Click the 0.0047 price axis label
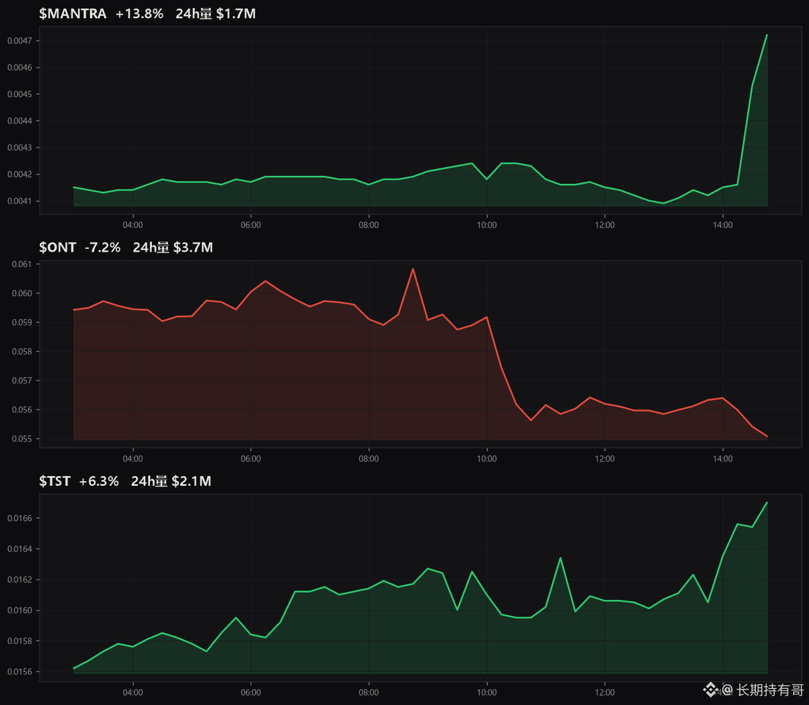 (x=19, y=41)
